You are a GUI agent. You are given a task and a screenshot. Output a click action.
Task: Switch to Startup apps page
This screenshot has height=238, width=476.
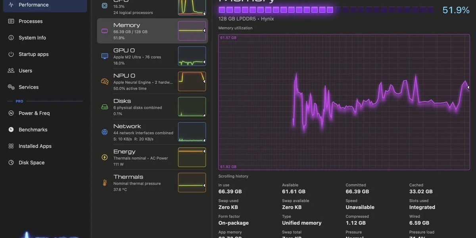(34, 54)
